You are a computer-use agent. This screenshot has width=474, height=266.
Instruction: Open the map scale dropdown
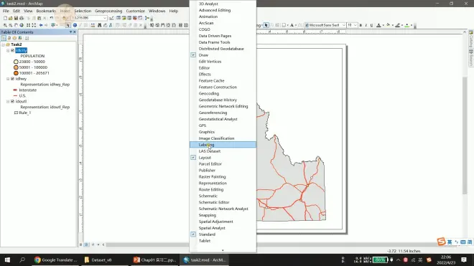point(105,18)
